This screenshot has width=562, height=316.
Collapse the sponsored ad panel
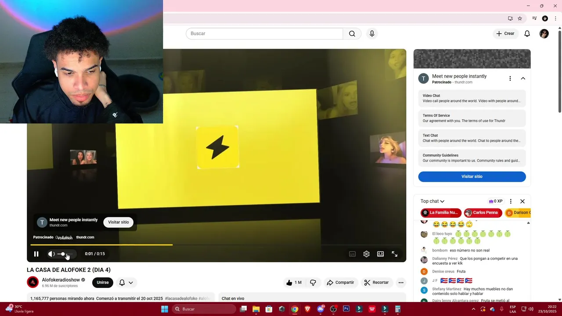pos(523,79)
